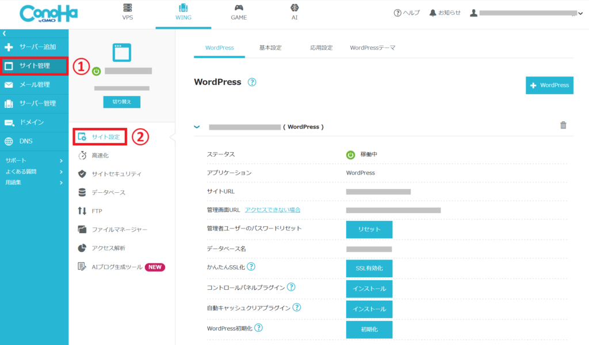Collapse the left sidebar with the chevron
Viewport: 589px width, 345px height.
5,33
